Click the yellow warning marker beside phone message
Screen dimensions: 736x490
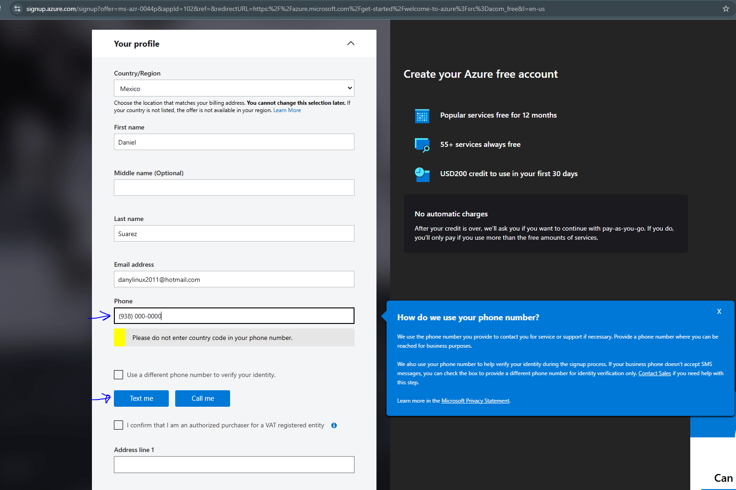click(x=119, y=338)
